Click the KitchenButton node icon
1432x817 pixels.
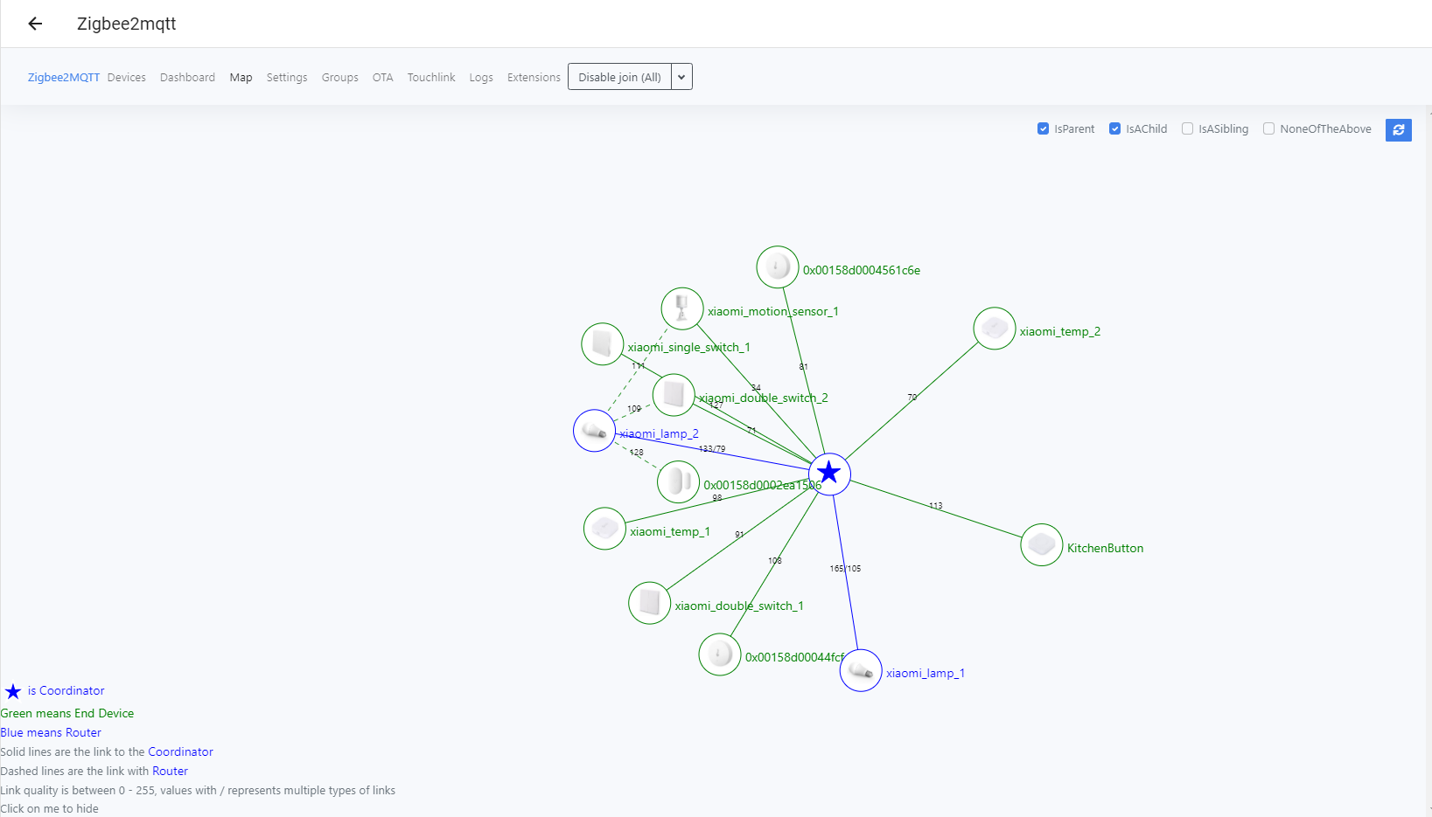pos(1042,545)
